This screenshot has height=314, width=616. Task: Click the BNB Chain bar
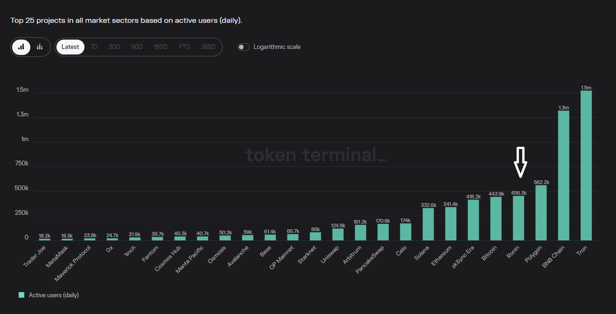point(564,176)
